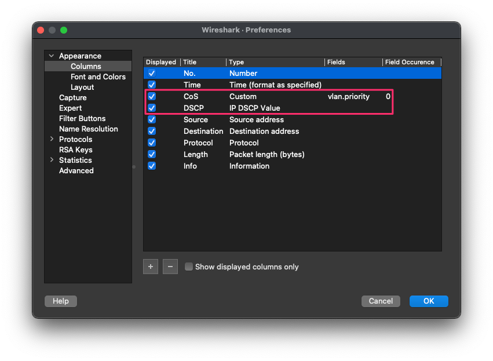The image size is (493, 361).
Task: Toggle Displayed checkbox for Source column
Action: point(152,119)
